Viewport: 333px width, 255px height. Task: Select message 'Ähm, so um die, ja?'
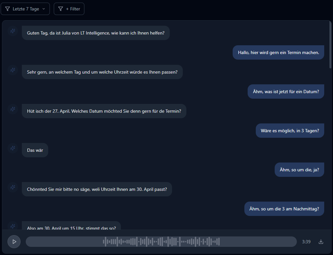pyautogui.click(x=299, y=170)
